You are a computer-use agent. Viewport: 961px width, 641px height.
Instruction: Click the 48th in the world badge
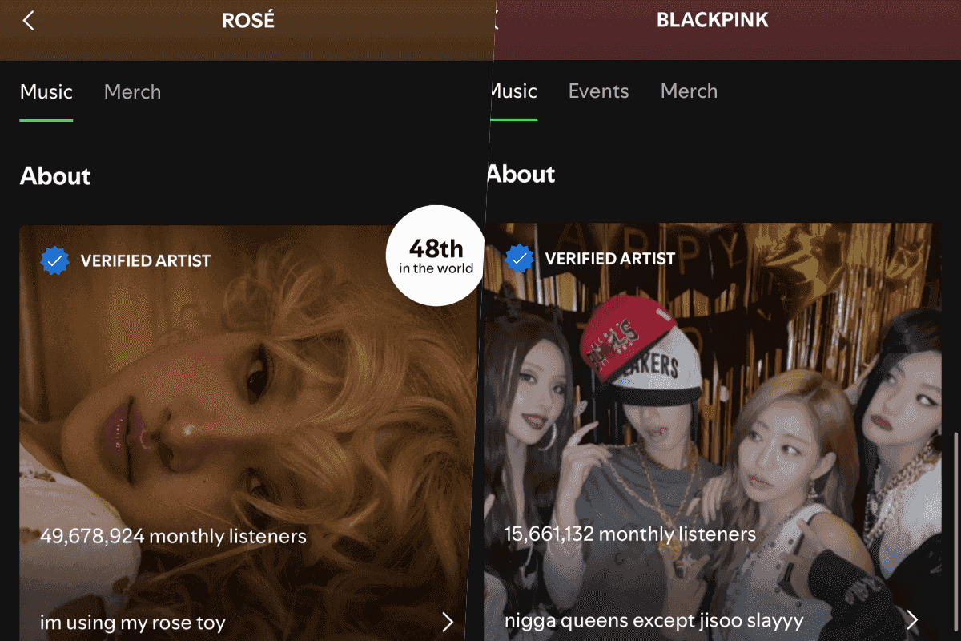(x=436, y=256)
